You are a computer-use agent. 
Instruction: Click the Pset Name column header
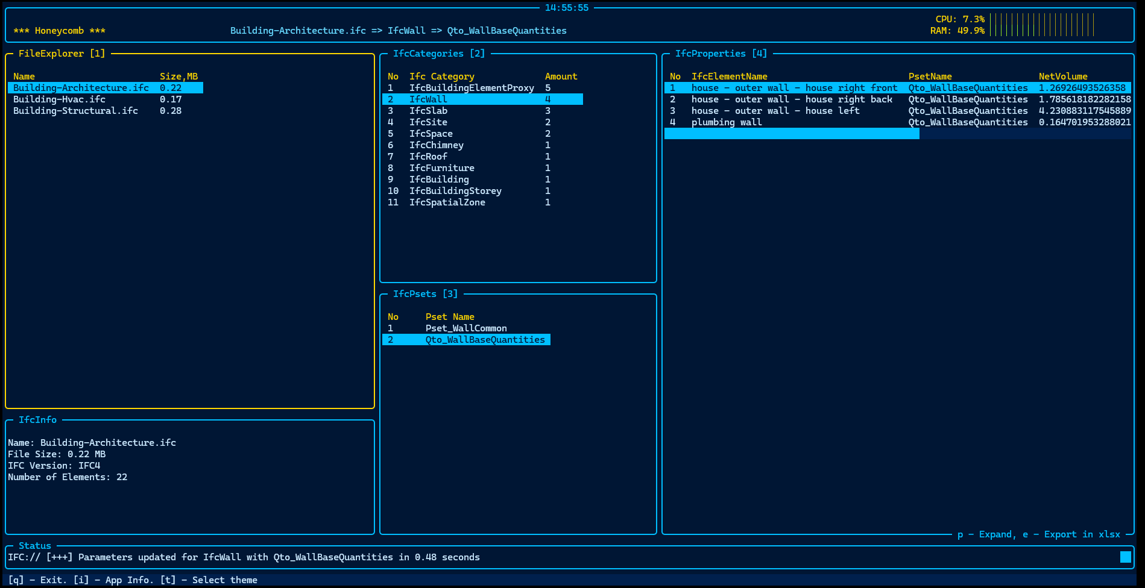point(450,317)
